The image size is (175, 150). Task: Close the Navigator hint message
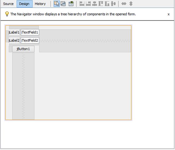168,14
